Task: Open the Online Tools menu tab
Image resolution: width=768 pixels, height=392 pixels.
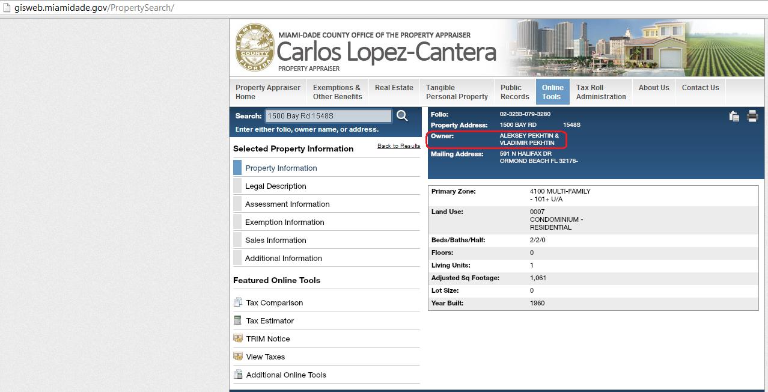Action: (x=552, y=92)
